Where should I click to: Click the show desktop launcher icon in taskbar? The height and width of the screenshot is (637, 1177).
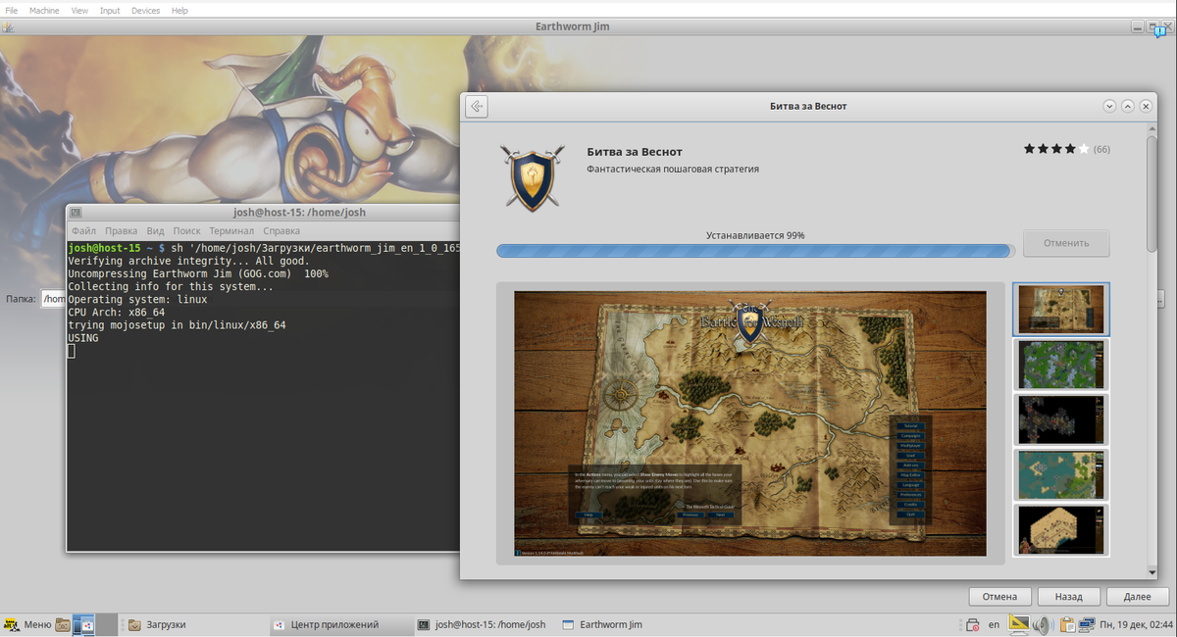[84, 624]
